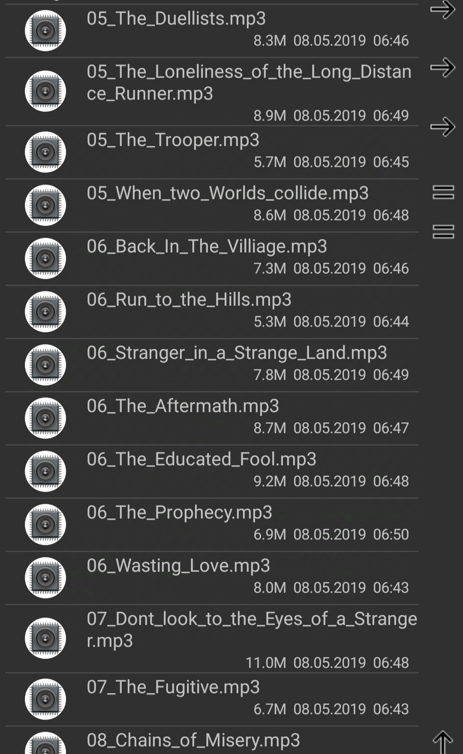The width and height of the screenshot is (463, 754).
Task: Click the topmost right-arrow icon in the sidebar
Action: pyautogui.click(x=443, y=9)
